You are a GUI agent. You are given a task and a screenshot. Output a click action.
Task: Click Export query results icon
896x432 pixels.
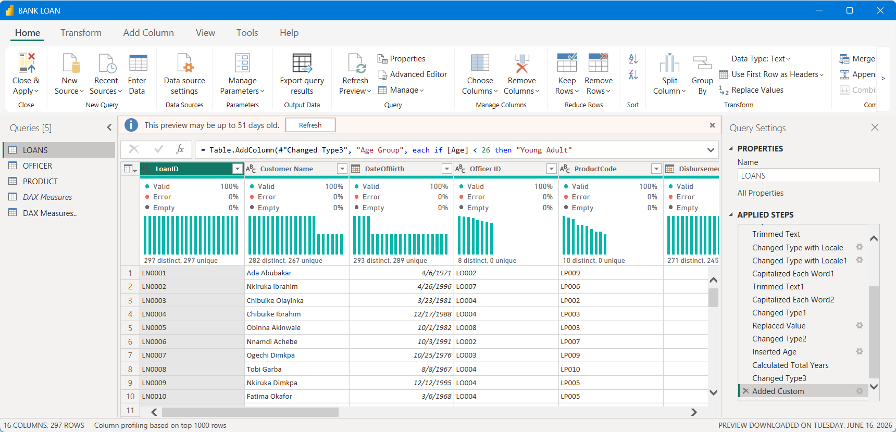(x=302, y=62)
